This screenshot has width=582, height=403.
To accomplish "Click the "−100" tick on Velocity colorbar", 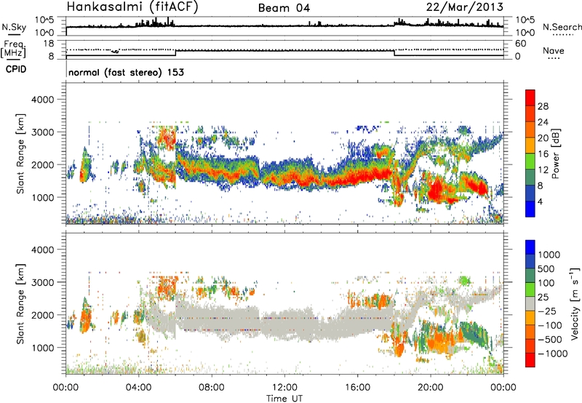I will point(550,325).
